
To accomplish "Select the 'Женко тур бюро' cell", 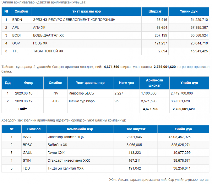I will 90,101.
